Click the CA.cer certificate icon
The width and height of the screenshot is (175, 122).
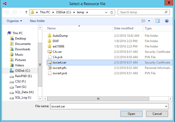(x=50, y=52)
